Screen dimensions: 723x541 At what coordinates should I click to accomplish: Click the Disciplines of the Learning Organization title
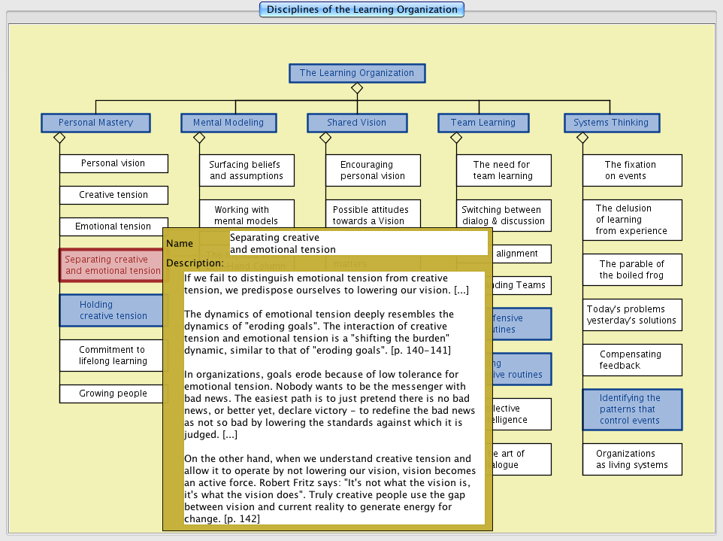pyautogui.click(x=361, y=10)
